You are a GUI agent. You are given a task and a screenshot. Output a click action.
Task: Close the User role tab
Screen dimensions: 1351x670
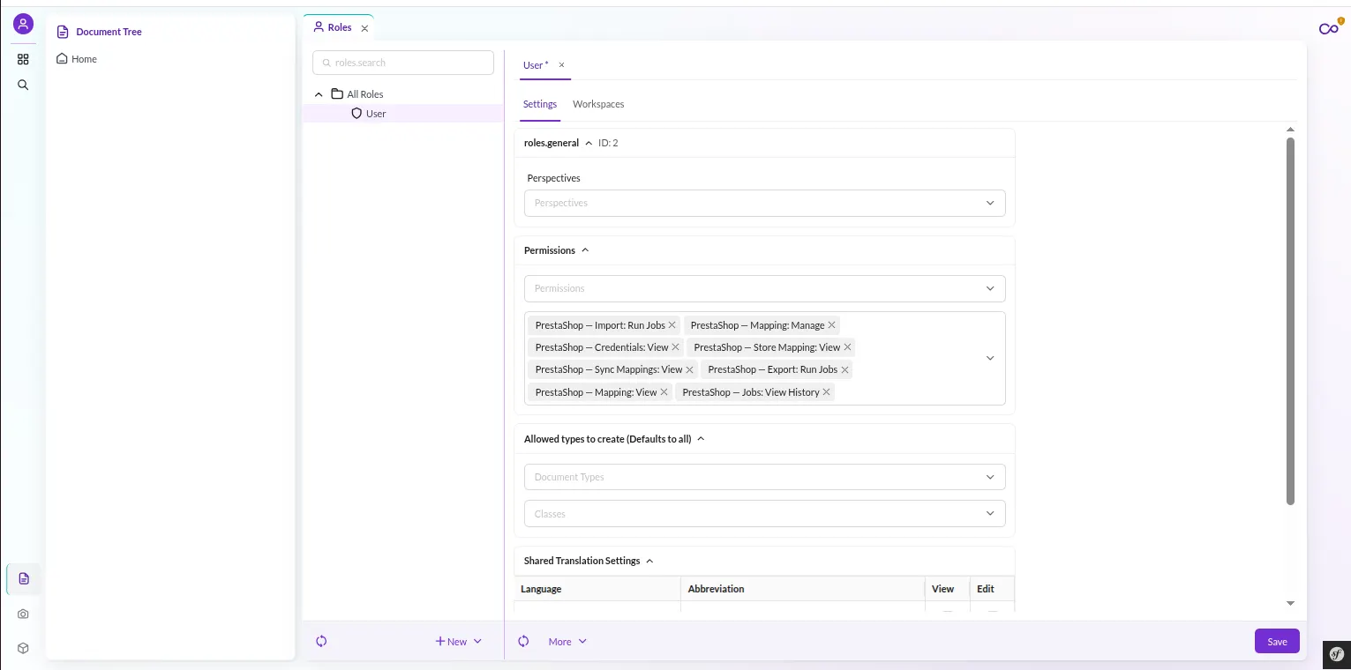[x=561, y=64]
